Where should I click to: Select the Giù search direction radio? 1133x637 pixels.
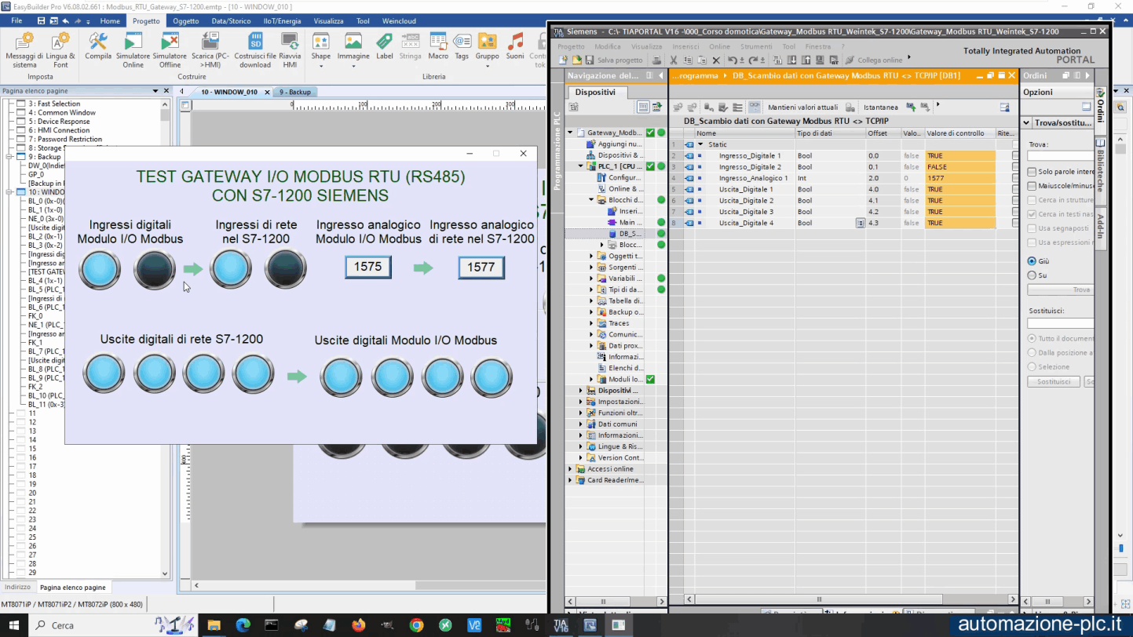tap(1032, 261)
